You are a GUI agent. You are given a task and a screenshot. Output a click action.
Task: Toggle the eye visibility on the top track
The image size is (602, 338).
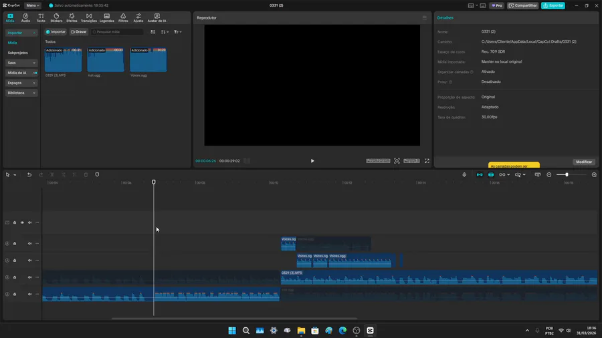click(x=22, y=222)
